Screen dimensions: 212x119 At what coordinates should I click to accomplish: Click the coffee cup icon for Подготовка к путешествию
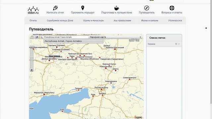coord(117,8)
